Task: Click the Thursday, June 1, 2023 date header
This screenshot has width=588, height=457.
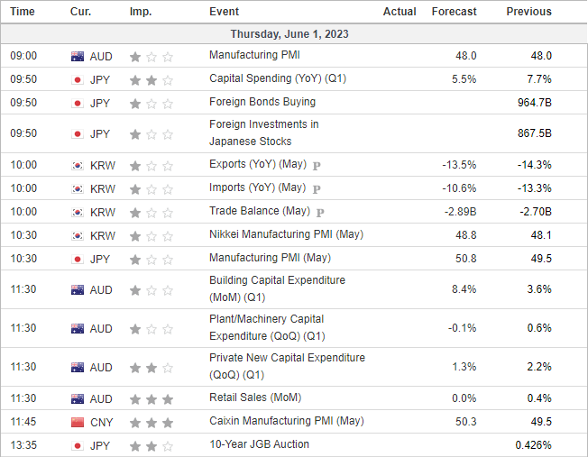Action: (x=289, y=34)
